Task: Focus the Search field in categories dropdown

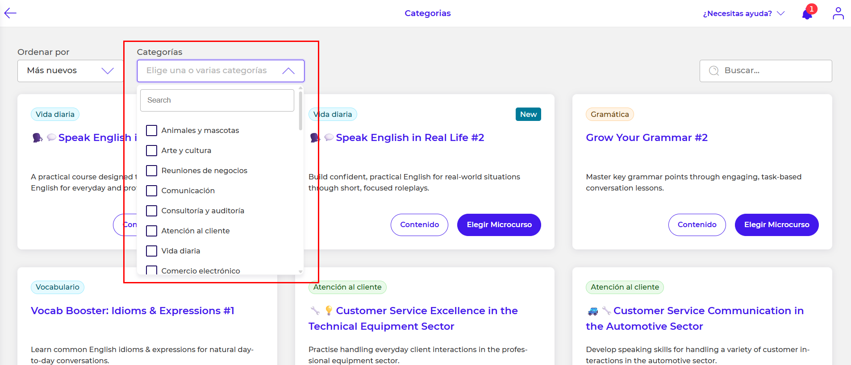Action: [217, 100]
